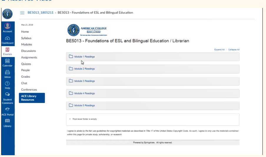Screen dimensions: 266x157
Task: Click Collapse All link
Action: 234,50
